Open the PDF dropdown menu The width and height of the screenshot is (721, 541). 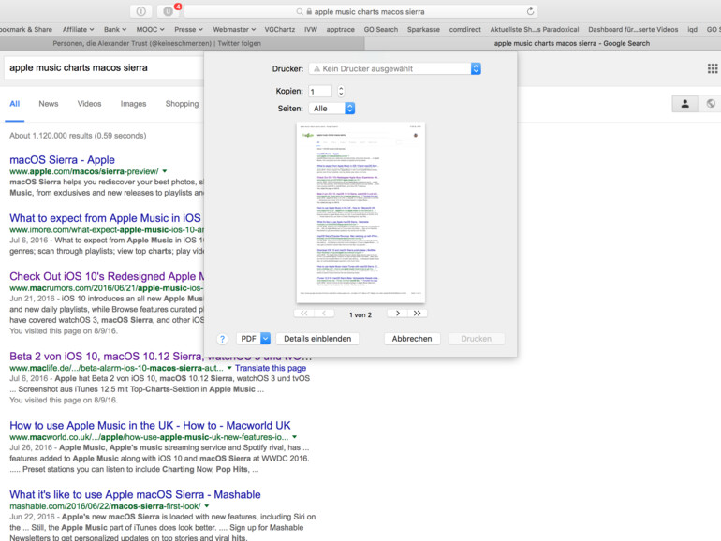(253, 339)
